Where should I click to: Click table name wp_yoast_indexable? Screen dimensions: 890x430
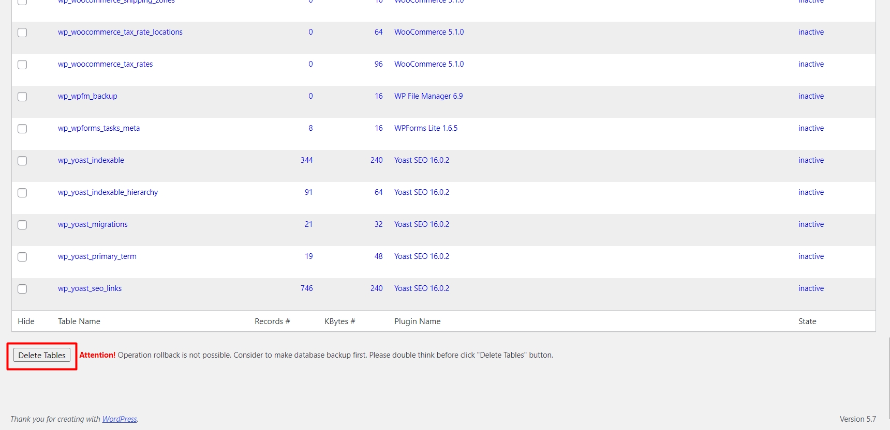coord(91,160)
